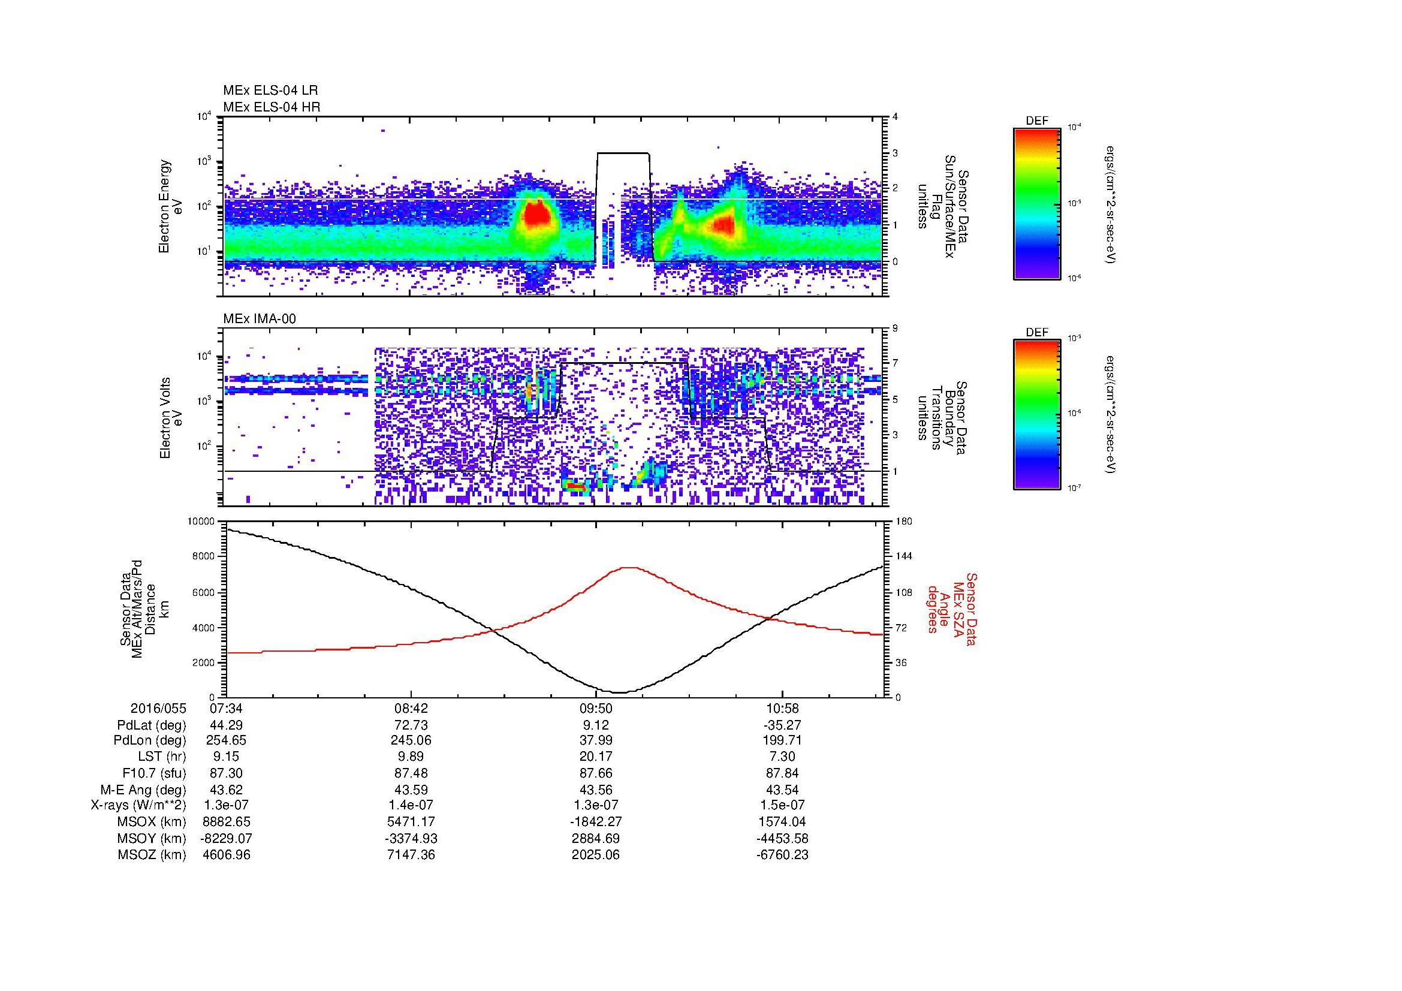
Task: Click the 'X-rays (W/m**2)' row label
Action: click(138, 806)
